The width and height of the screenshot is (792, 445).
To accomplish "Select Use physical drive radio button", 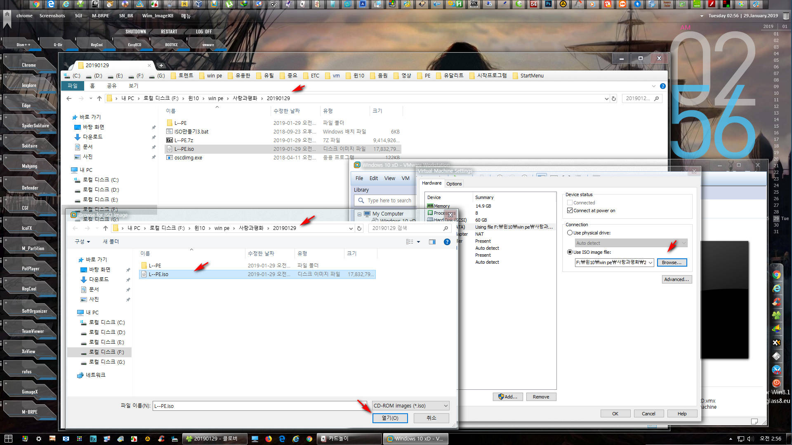I will [570, 233].
